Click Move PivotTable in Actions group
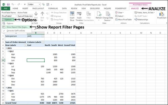Viewport: 168px width, 105px height. [x=123, y=19]
